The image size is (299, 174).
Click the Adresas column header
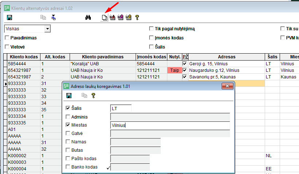point(226,57)
